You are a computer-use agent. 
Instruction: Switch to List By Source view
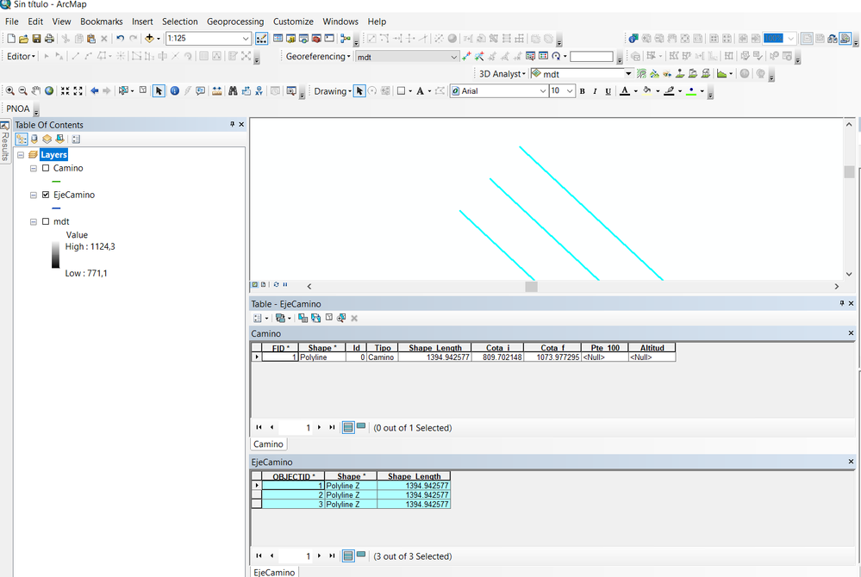[x=34, y=140]
